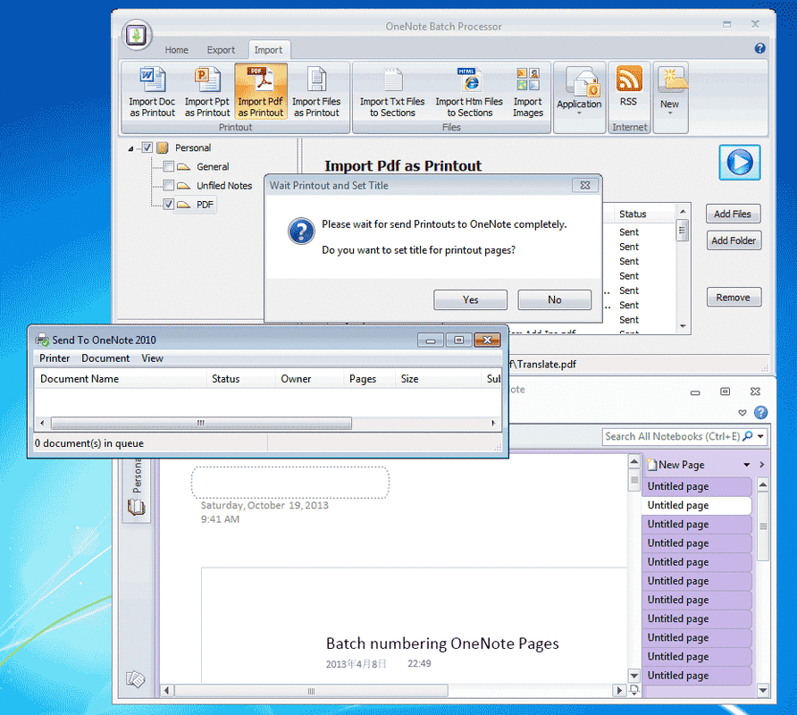Click Yes to set printout titles
Viewport: 797px width, 715px height.
coord(470,299)
